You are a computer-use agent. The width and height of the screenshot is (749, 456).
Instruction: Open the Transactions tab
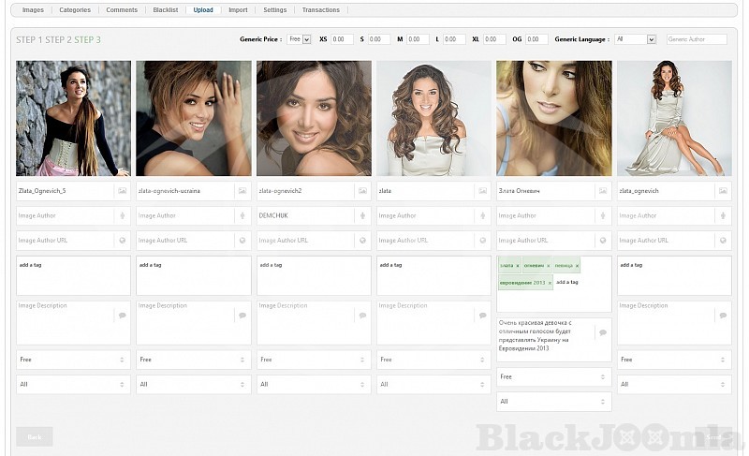pyautogui.click(x=321, y=10)
